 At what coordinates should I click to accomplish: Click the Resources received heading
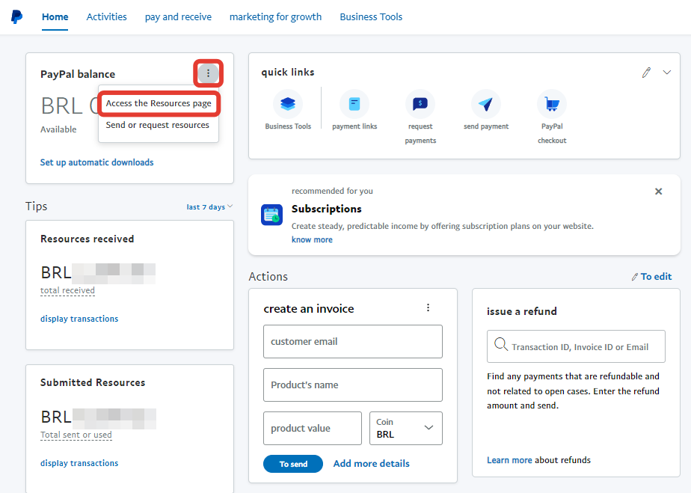click(87, 239)
